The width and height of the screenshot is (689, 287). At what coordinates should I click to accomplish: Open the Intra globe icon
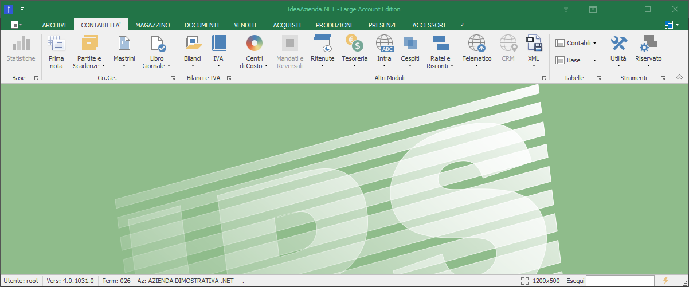point(384,44)
